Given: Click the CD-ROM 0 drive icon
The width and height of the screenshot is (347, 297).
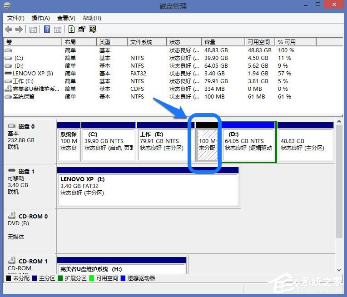Looking at the screenshot, I should coord(12,217).
